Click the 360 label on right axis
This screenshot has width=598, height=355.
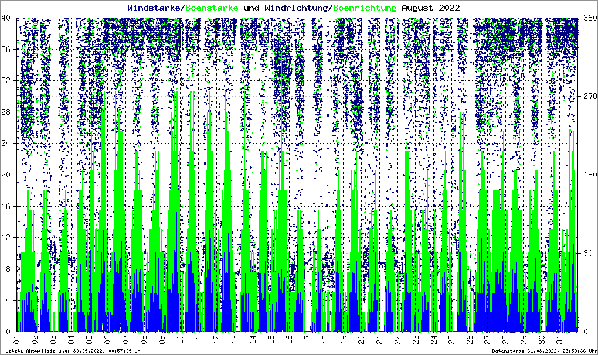click(588, 18)
